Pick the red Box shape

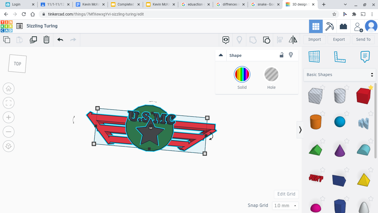[363, 96]
